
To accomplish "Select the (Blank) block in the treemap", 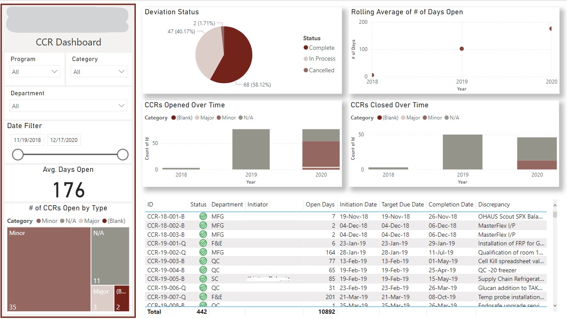I will 122,298.
